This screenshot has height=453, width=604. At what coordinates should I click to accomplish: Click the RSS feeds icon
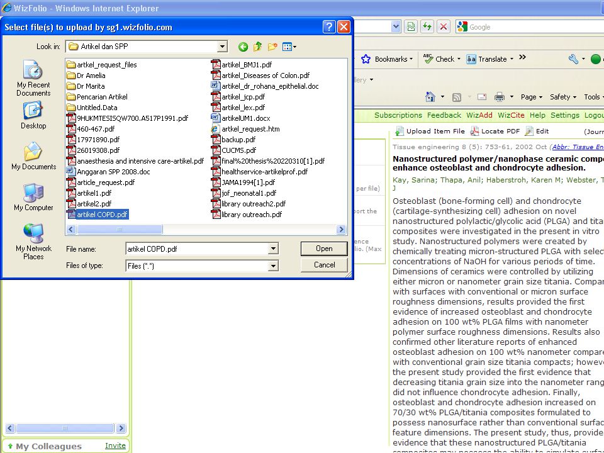[x=457, y=97]
